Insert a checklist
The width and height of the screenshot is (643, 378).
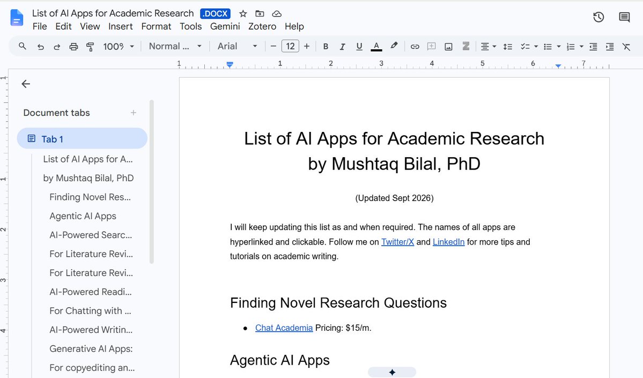pyautogui.click(x=526, y=47)
